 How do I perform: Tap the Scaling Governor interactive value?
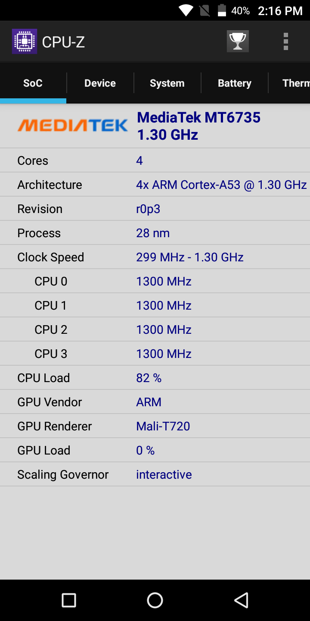(x=164, y=474)
